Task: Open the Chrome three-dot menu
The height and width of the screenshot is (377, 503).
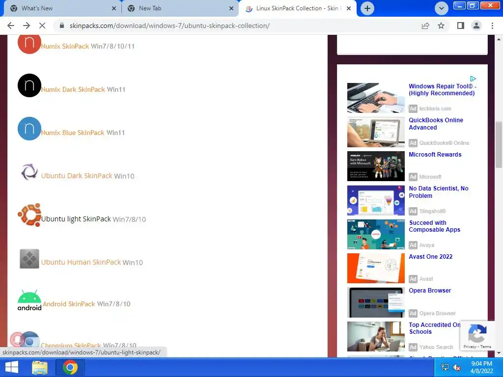Action: (492, 26)
